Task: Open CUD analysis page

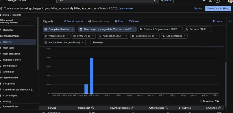Action: (x=10, y=95)
